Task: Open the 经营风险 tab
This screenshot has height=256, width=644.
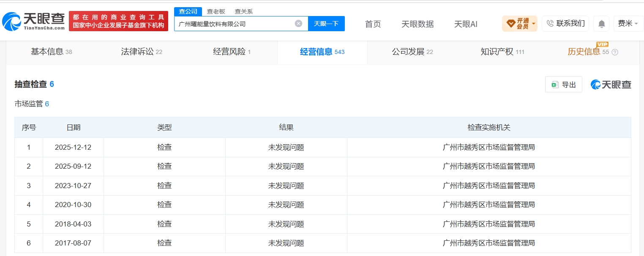Action: point(232,52)
